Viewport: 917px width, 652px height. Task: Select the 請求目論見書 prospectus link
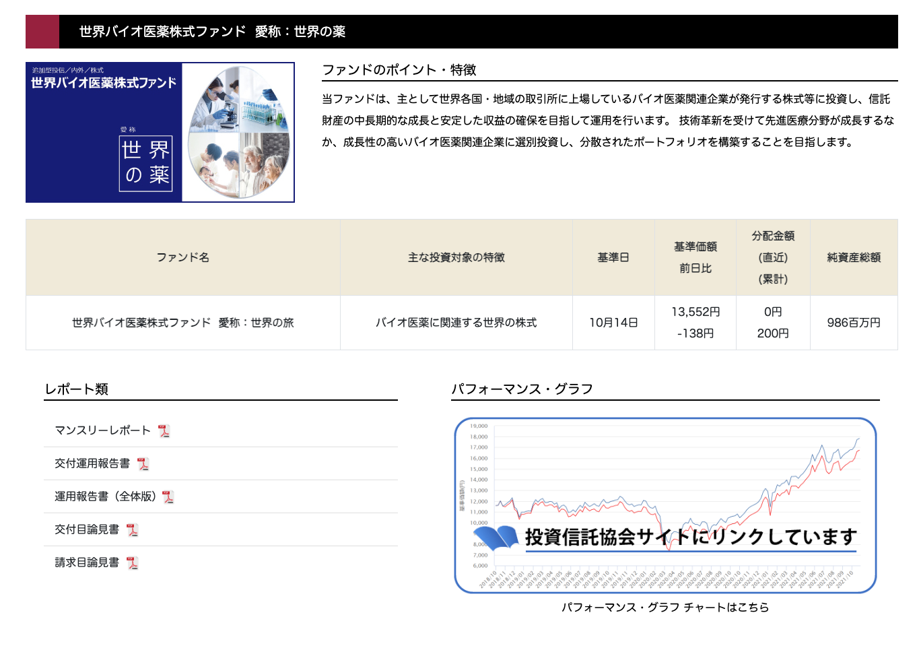(x=87, y=562)
